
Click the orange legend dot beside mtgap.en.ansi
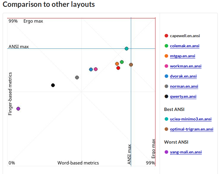point(166,56)
